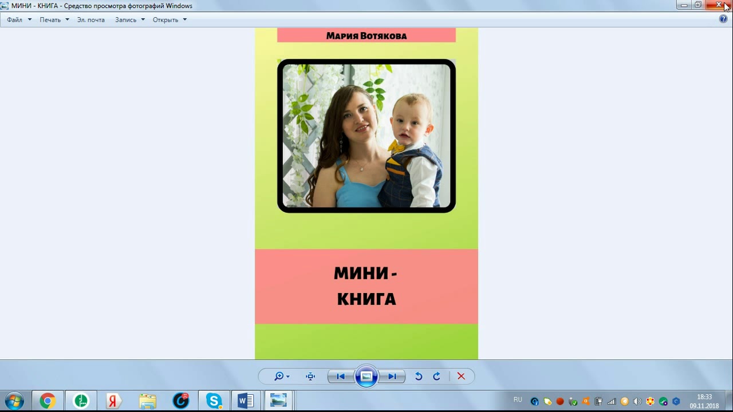Open the Windows Start menu
733x412 pixels.
point(14,401)
